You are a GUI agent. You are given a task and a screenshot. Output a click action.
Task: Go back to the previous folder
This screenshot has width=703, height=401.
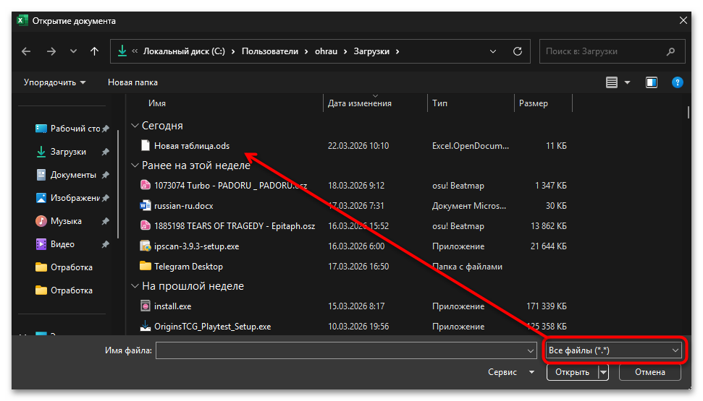click(x=26, y=51)
